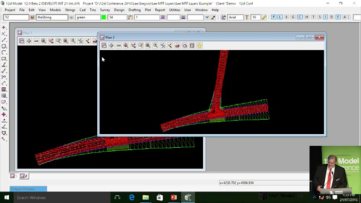Select the rectangle tool in left toolbar

4,59
